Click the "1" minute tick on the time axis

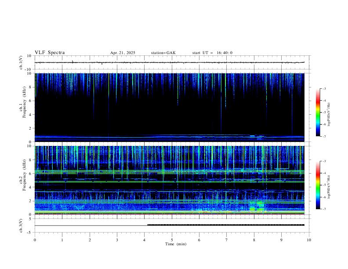[x=62, y=240]
